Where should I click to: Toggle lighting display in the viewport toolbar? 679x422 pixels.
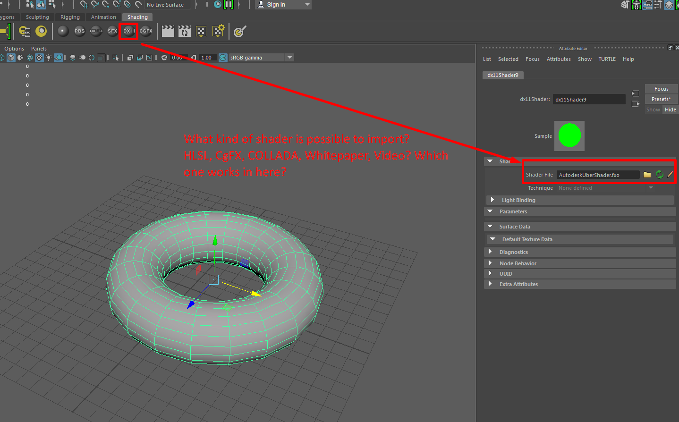tap(49, 57)
